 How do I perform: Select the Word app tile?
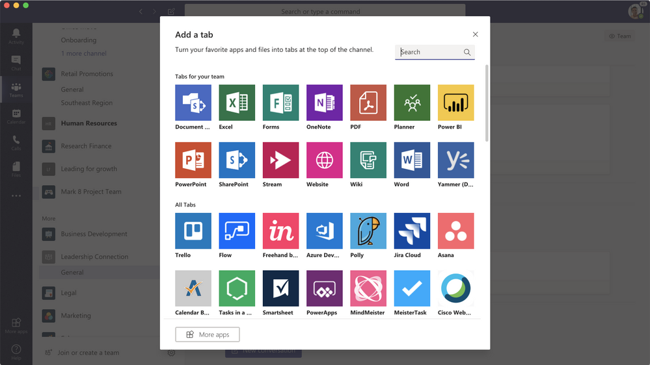click(412, 160)
